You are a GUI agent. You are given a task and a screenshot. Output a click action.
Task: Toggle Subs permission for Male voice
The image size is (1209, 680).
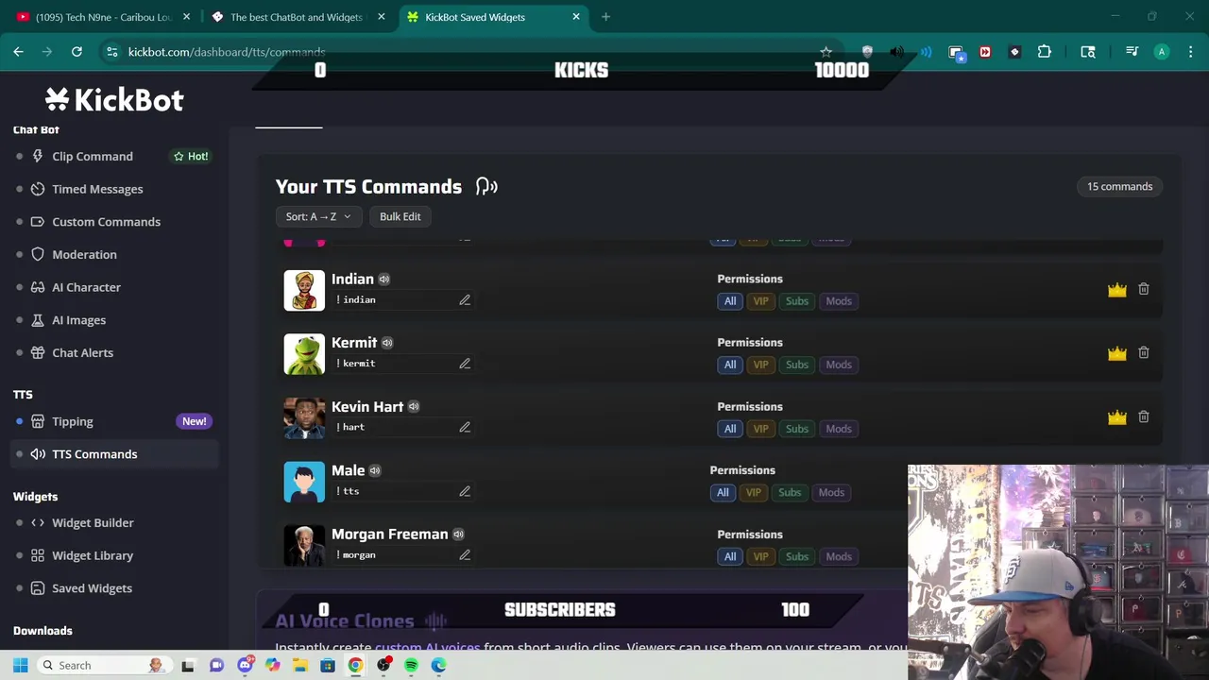tap(790, 492)
